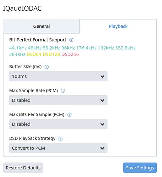
Task: View Max Bits Per Sample info tooltip icon
Action: point(69,115)
